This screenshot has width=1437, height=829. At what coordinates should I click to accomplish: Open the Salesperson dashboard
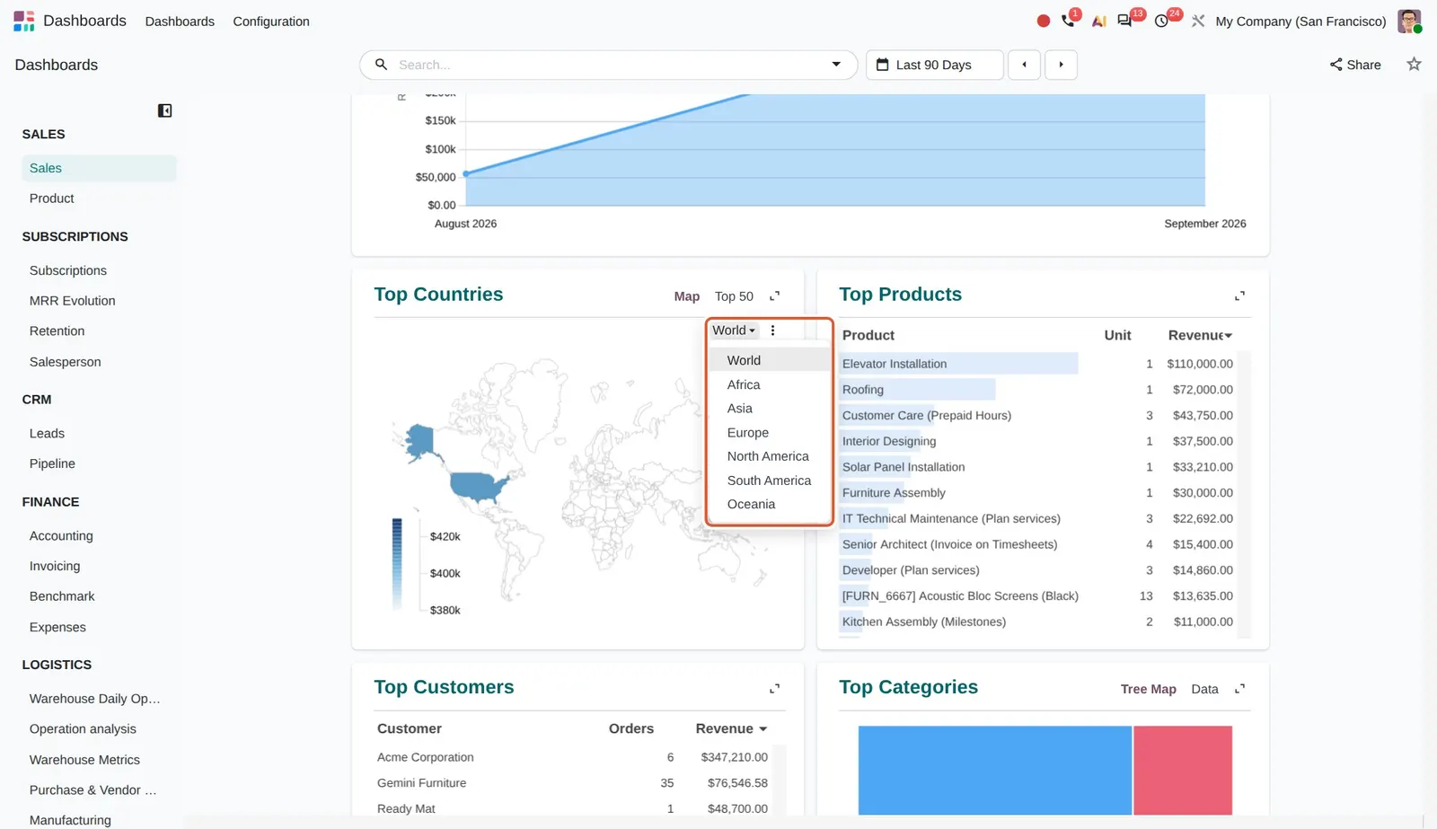[x=99, y=362]
